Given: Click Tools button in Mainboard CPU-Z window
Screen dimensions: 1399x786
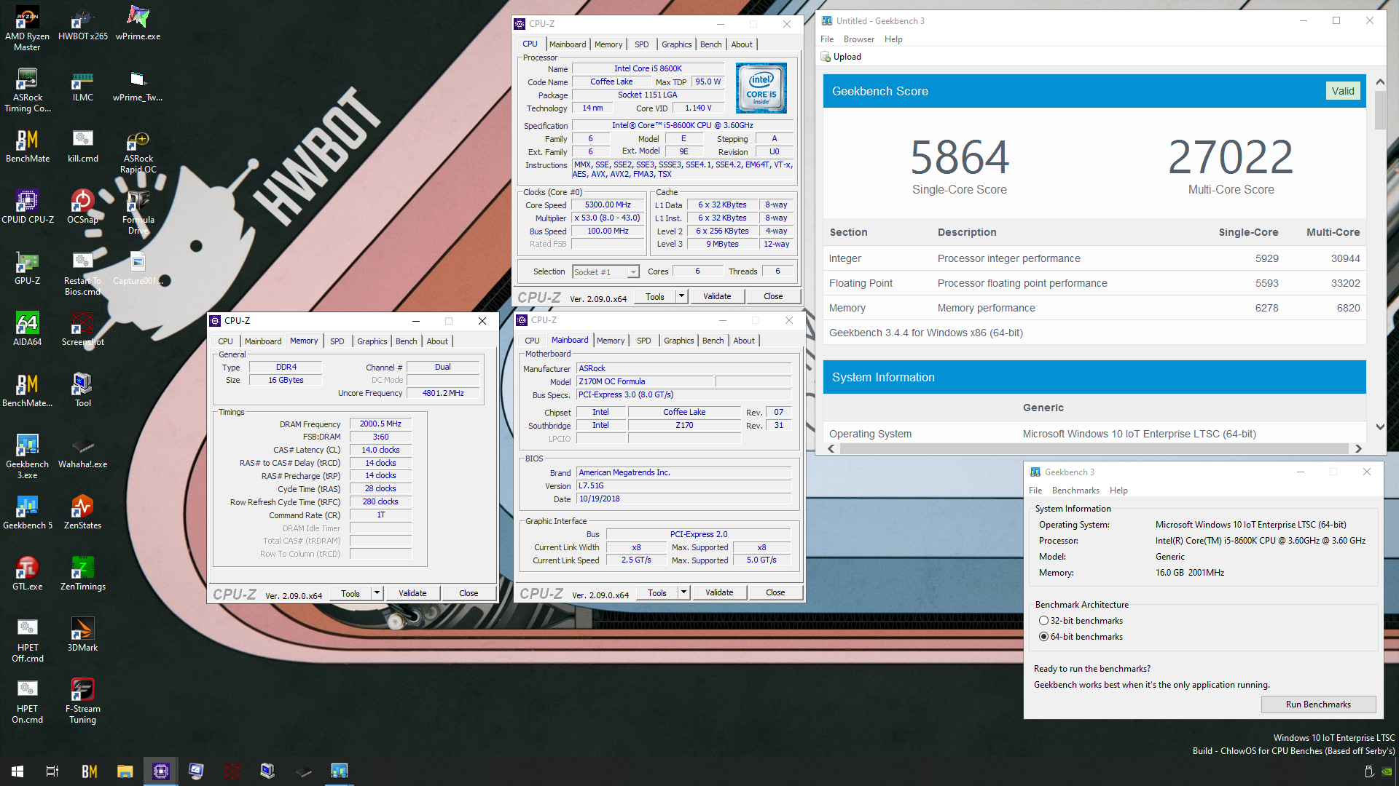Looking at the screenshot, I should click(x=657, y=592).
